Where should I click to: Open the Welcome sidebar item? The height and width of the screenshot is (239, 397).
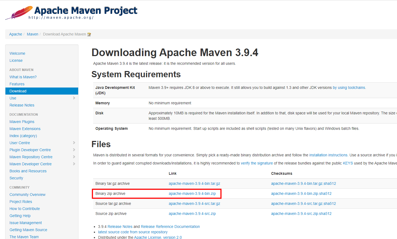[x=17, y=53]
